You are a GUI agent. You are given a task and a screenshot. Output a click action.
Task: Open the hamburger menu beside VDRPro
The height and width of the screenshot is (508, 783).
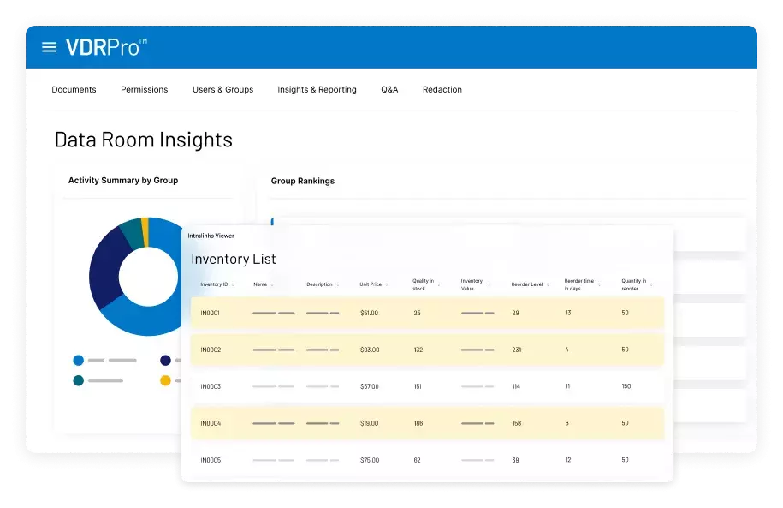point(50,47)
